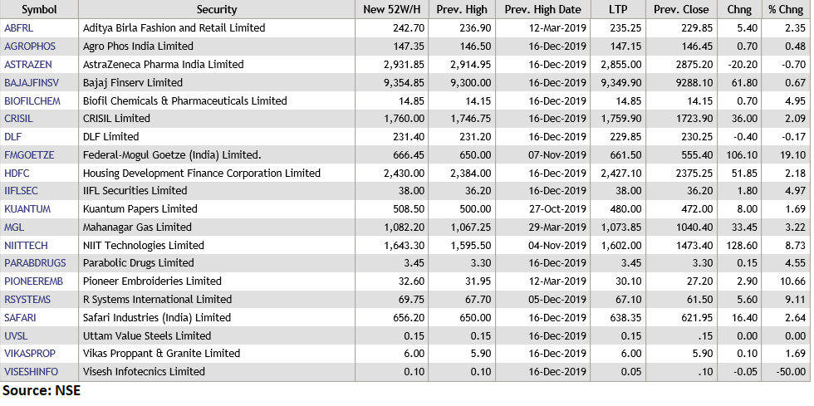Sort table by LTP header
The image size is (814, 406).
[x=617, y=10]
